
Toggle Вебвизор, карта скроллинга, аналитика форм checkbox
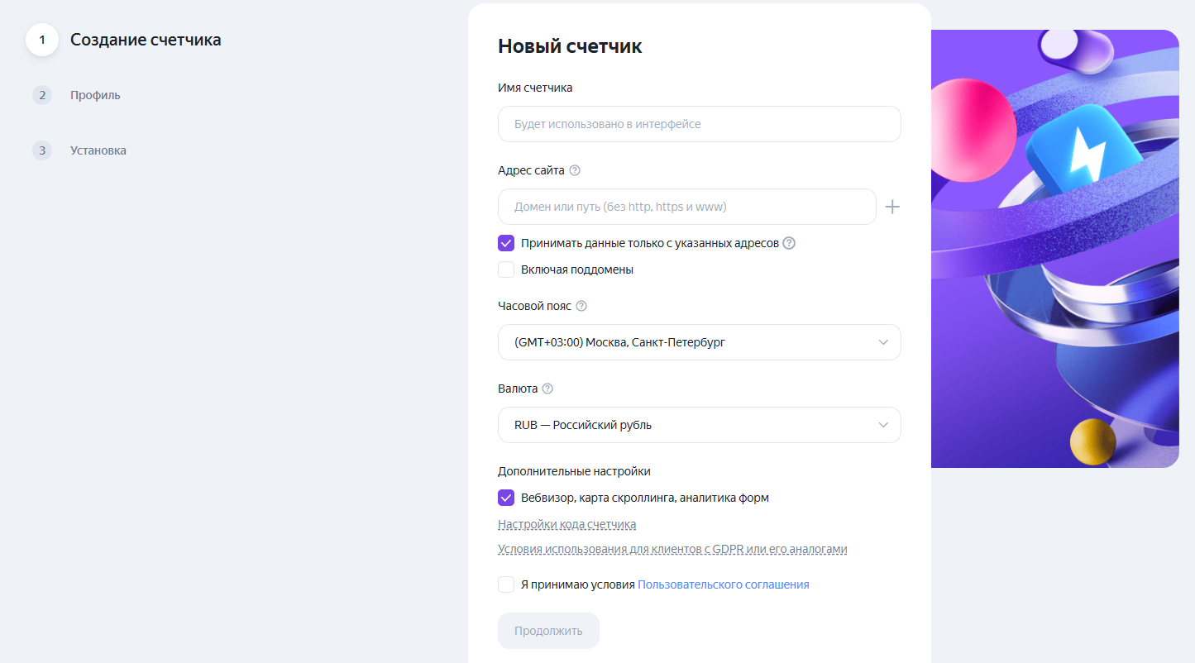[506, 498]
